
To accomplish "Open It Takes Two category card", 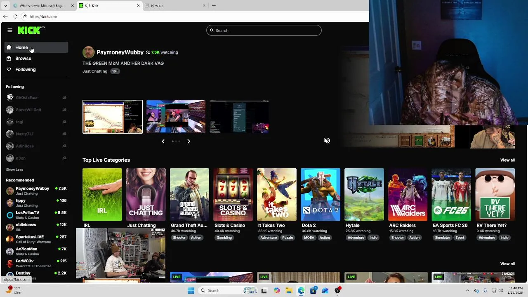I will click(x=277, y=195).
